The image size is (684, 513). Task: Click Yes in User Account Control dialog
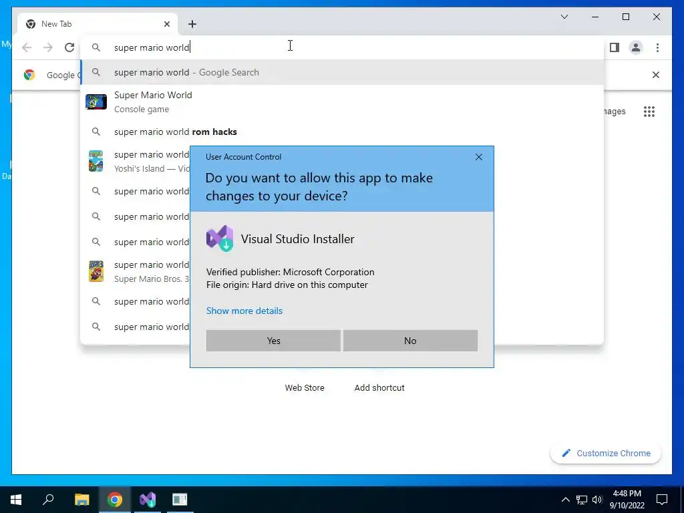273,341
